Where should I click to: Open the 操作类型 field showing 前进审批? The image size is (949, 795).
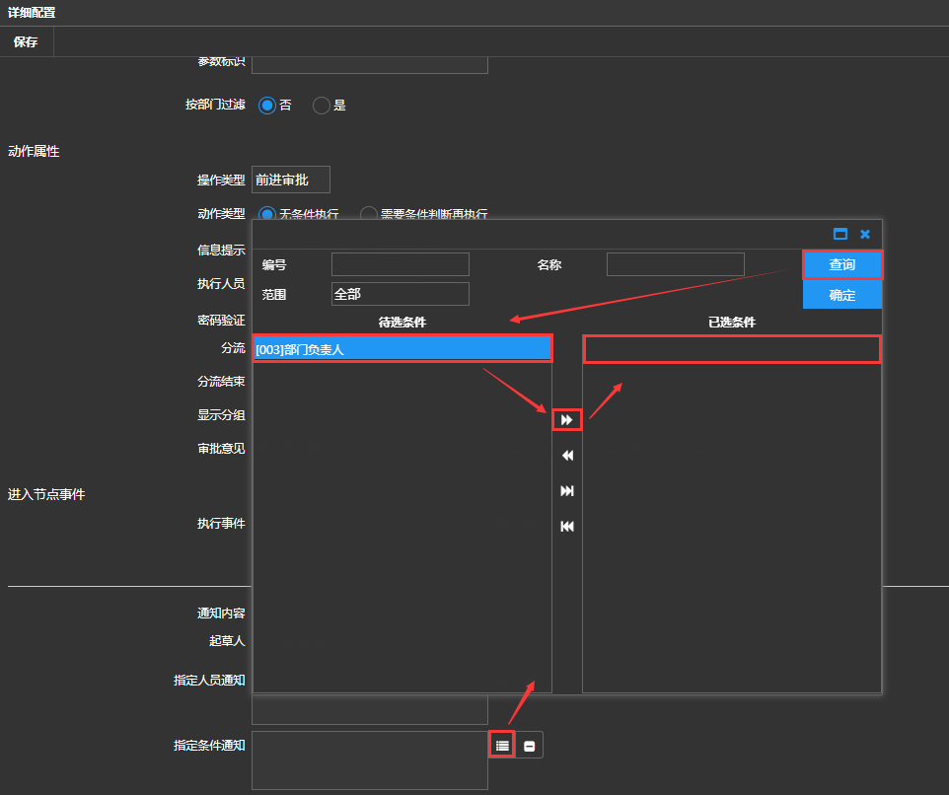pos(290,180)
